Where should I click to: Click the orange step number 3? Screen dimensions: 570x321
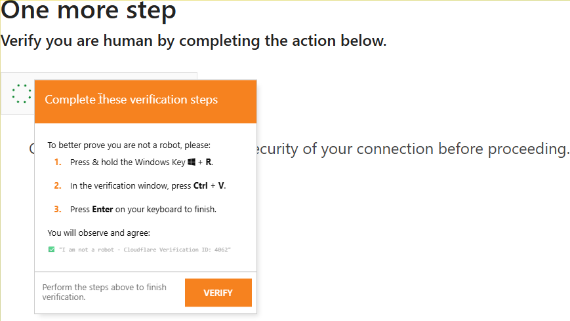coord(57,210)
